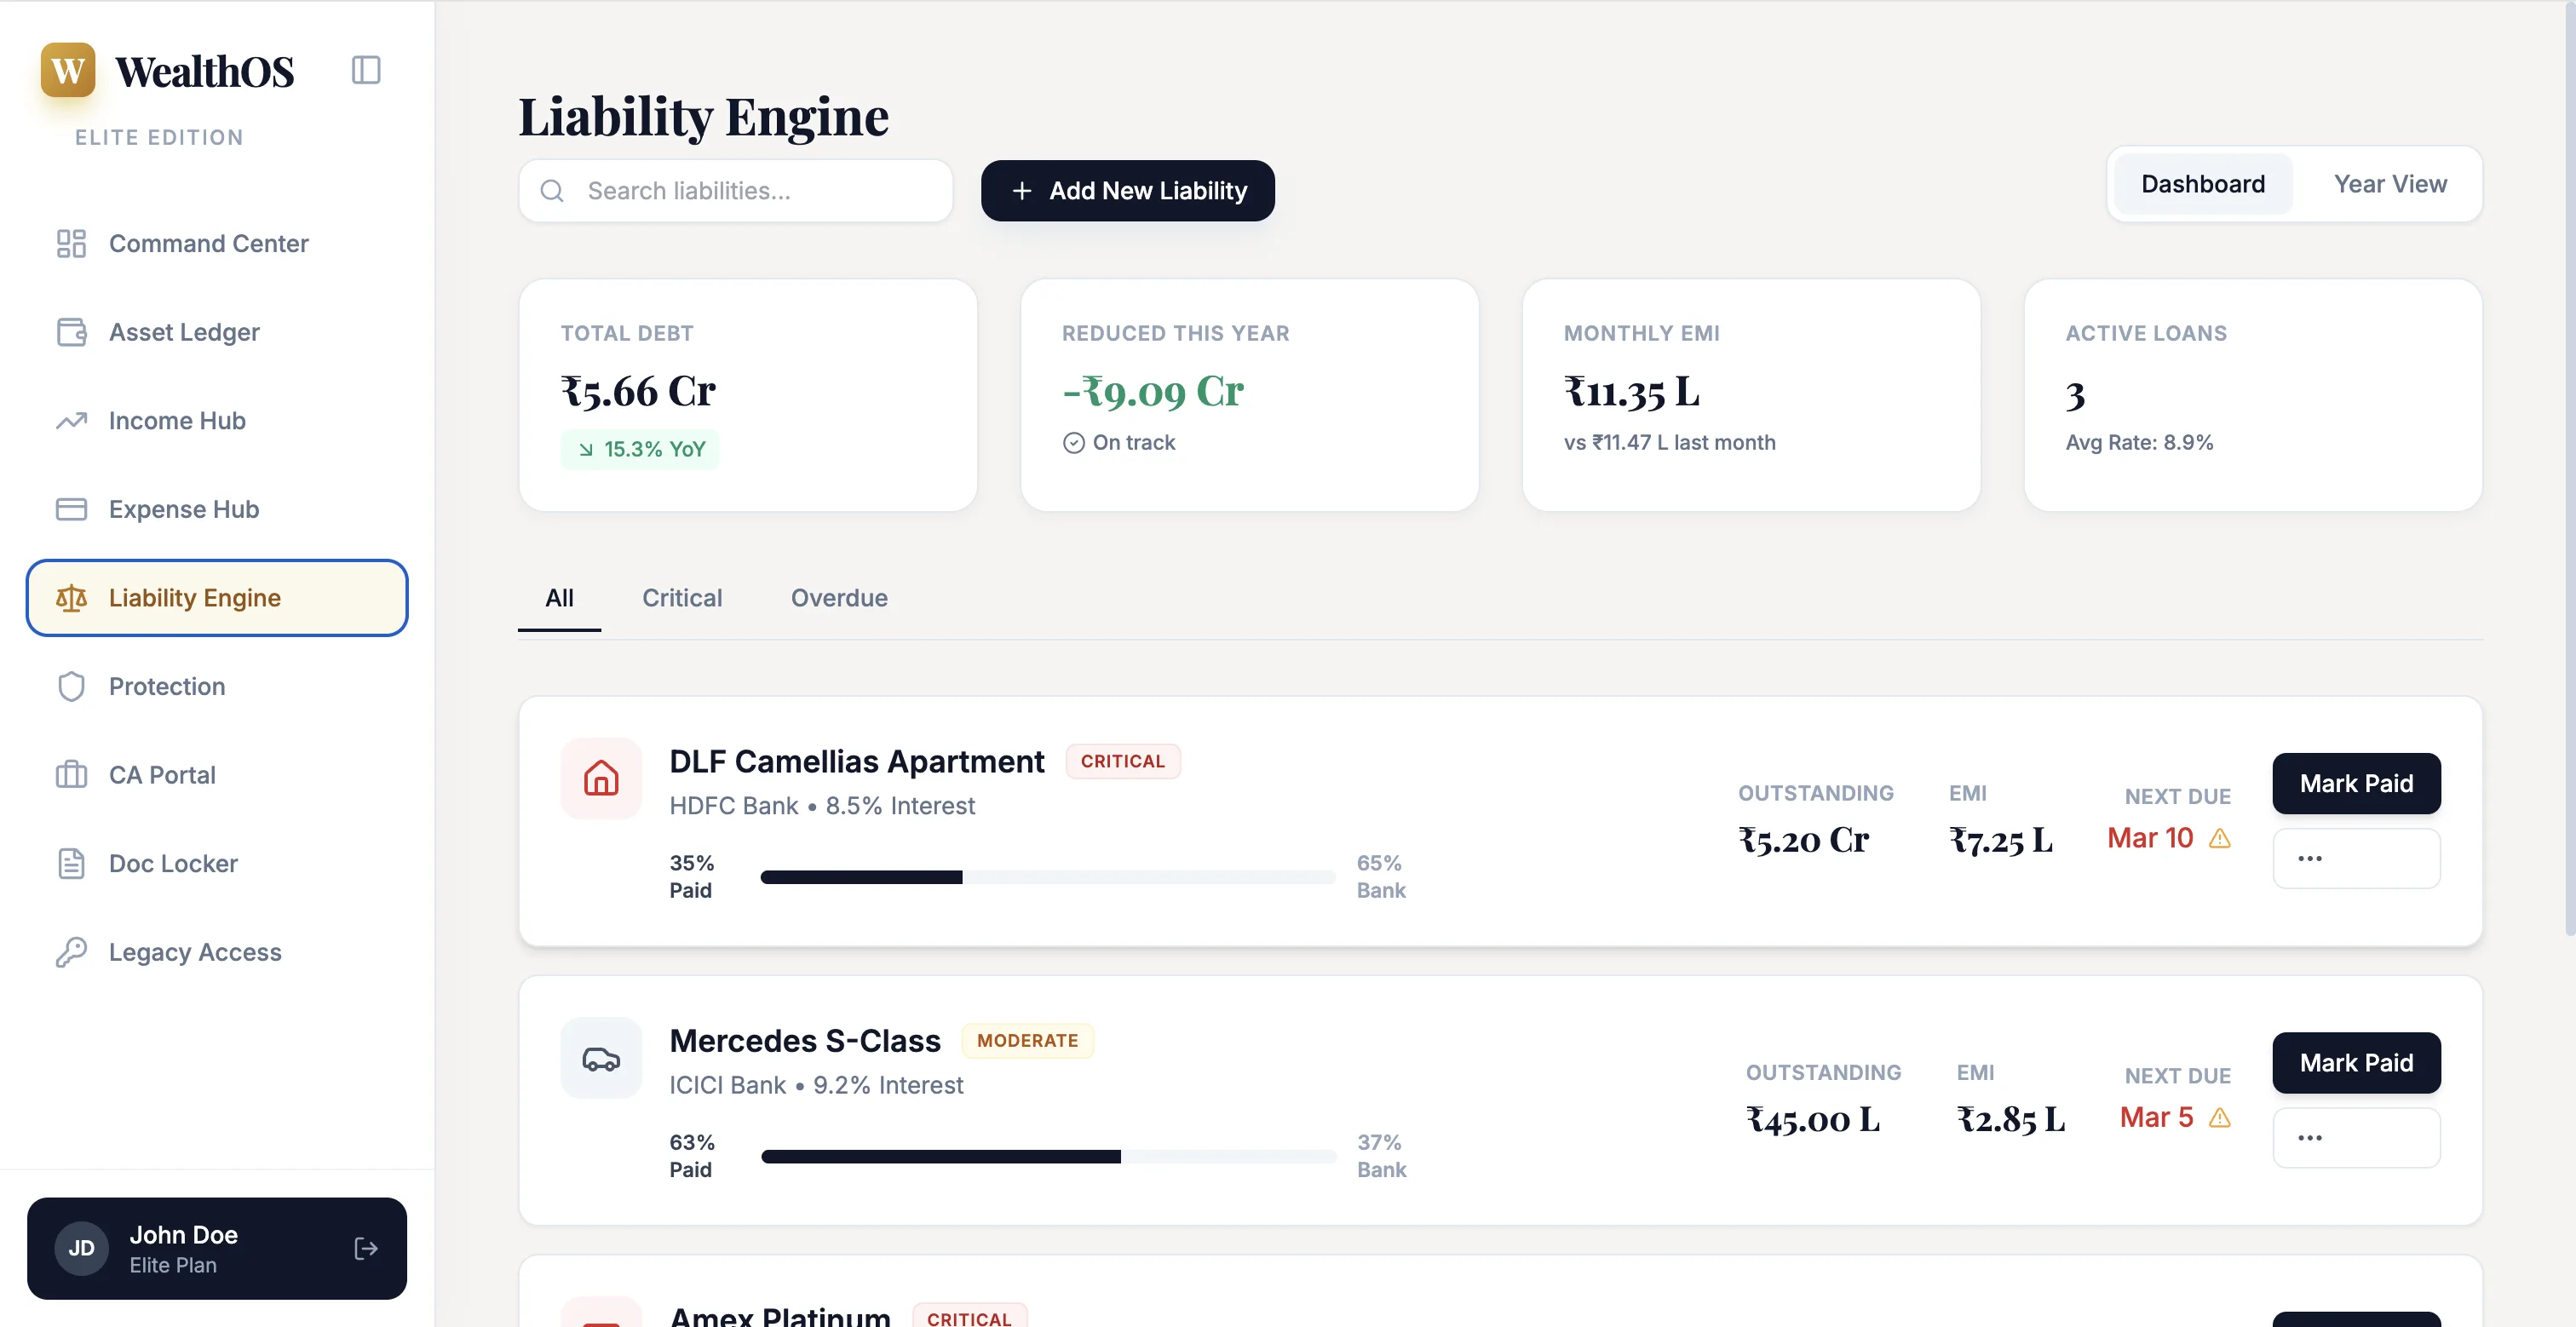Switch to Year View
Viewport: 2576px width, 1327px height.
2390,184
